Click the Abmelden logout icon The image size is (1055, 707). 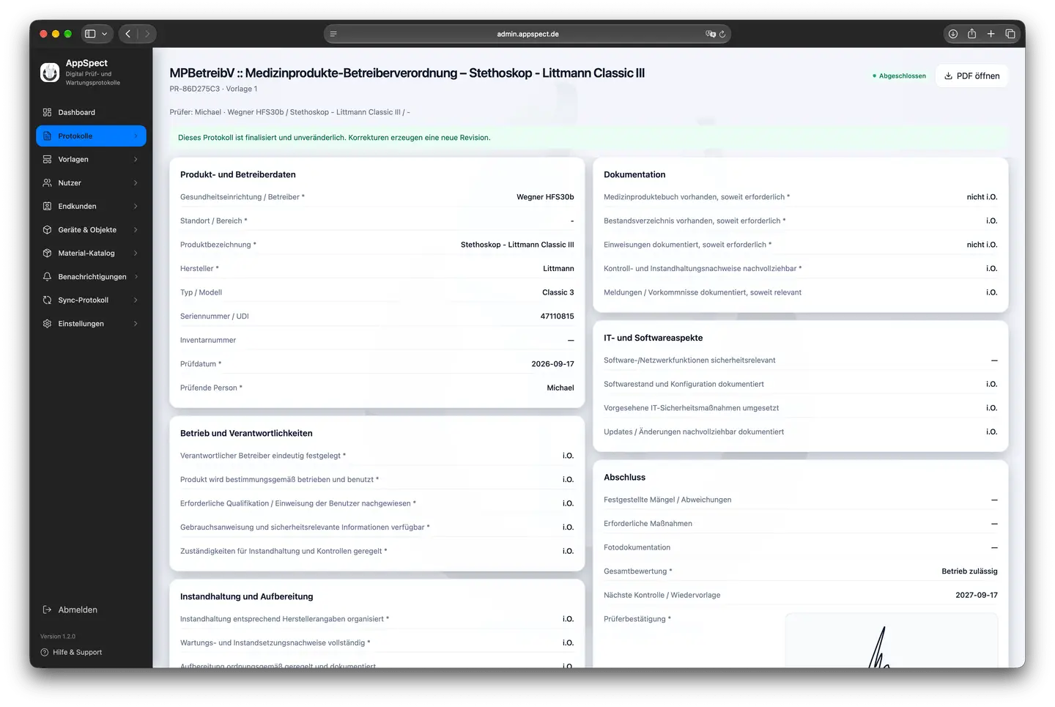(x=47, y=610)
